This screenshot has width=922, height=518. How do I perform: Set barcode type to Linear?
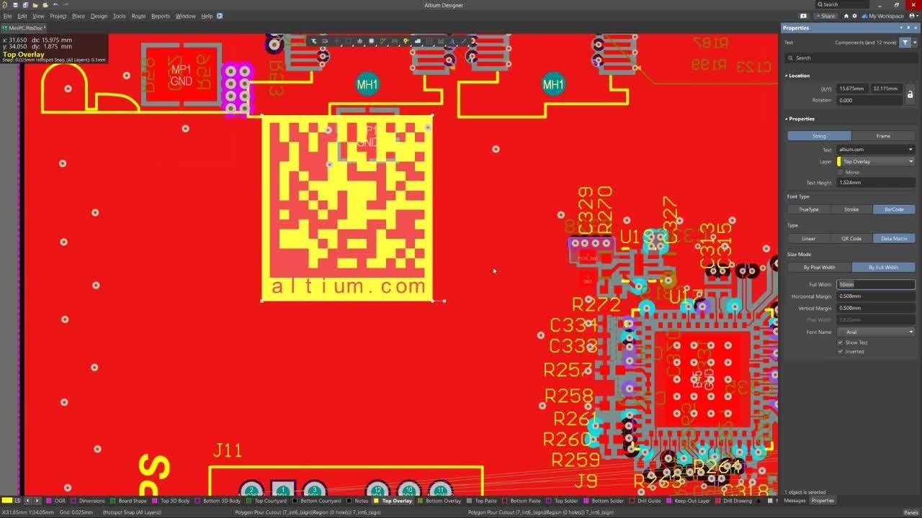click(x=808, y=238)
